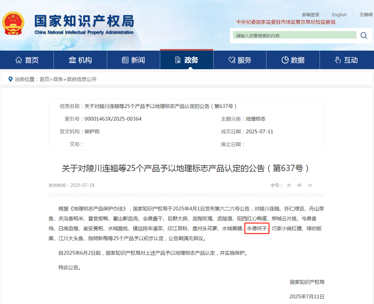Viewport: 374px width, 304px height.
Task: Click the announcement main headline 第637号
Action: point(186,168)
